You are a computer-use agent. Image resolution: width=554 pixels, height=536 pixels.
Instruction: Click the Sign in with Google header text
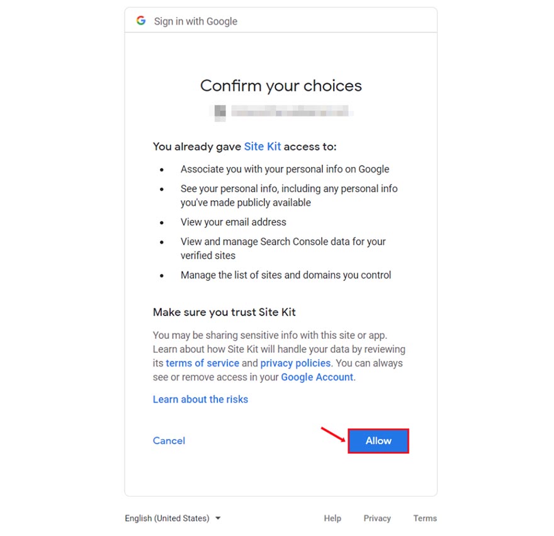(196, 21)
